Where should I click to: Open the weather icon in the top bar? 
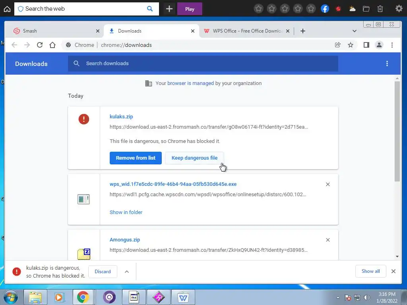click(352, 9)
